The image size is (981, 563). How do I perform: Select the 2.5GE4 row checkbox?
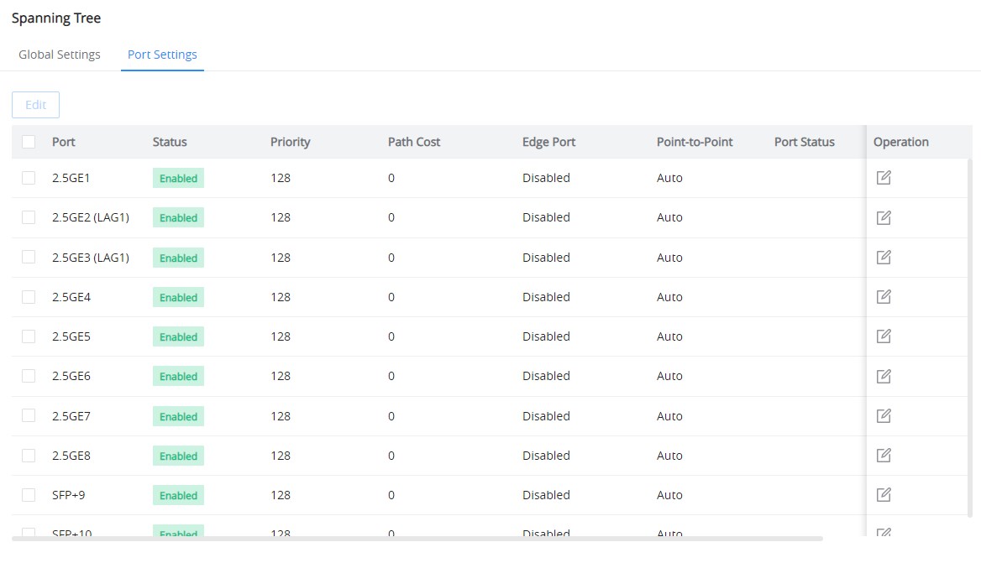[29, 297]
